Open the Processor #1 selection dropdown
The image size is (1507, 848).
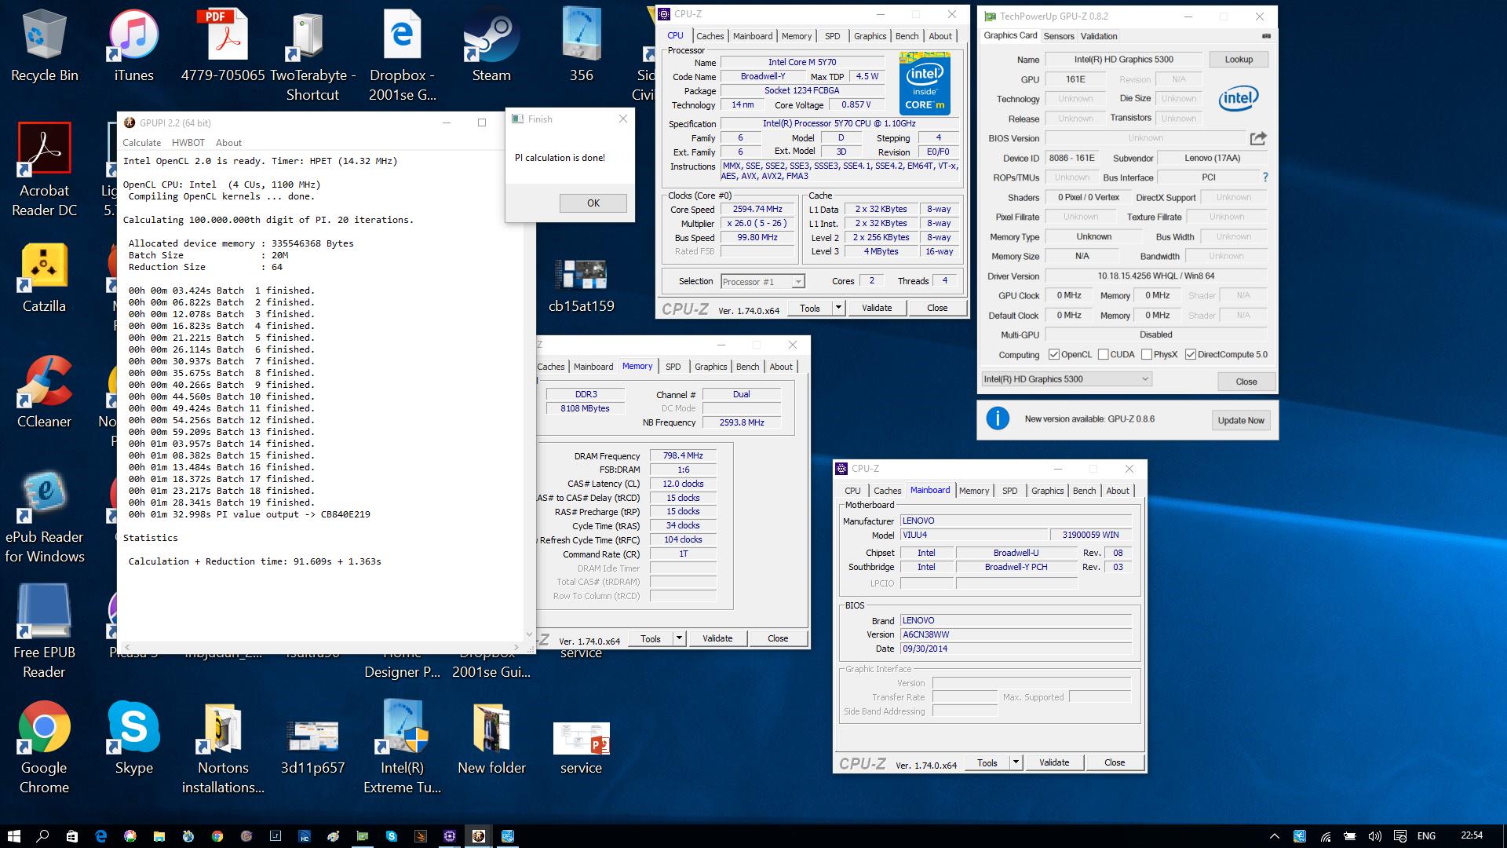(x=762, y=281)
